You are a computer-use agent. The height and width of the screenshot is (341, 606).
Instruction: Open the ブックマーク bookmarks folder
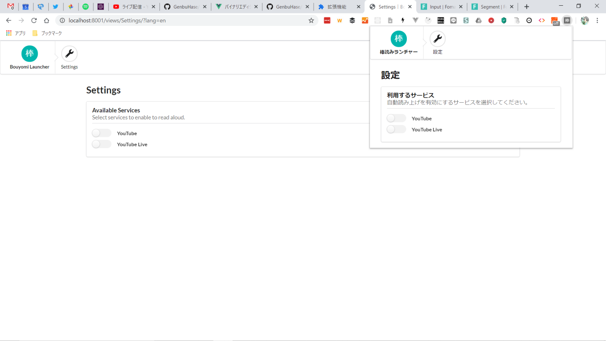point(47,33)
